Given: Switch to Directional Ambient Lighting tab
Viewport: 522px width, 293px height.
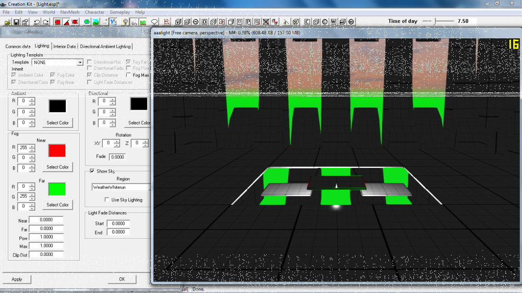Looking at the screenshot, I should (x=105, y=46).
